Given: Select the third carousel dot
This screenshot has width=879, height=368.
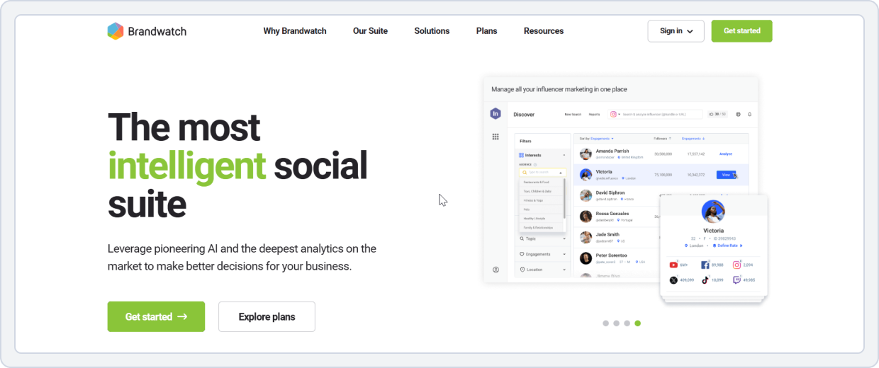Looking at the screenshot, I should coord(627,323).
